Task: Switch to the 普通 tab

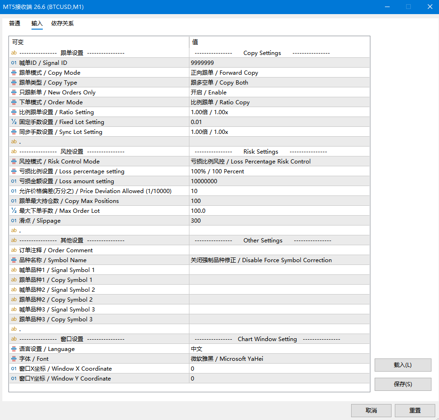Action: (x=15, y=23)
